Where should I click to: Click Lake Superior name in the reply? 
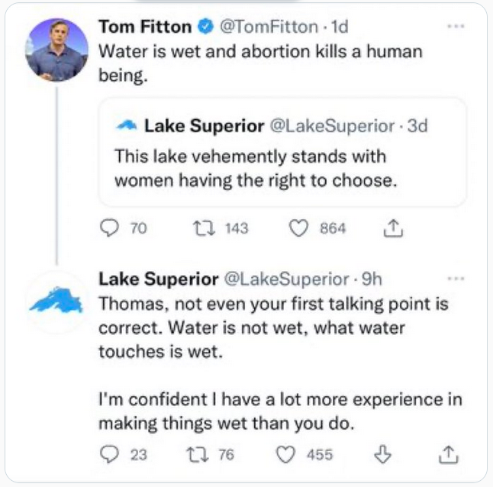156,280
